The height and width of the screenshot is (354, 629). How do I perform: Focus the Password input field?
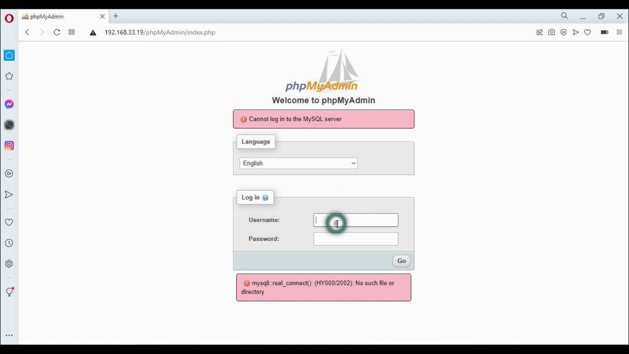(x=356, y=239)
